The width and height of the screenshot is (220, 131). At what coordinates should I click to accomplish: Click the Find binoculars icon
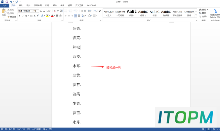tap(200, 10)
